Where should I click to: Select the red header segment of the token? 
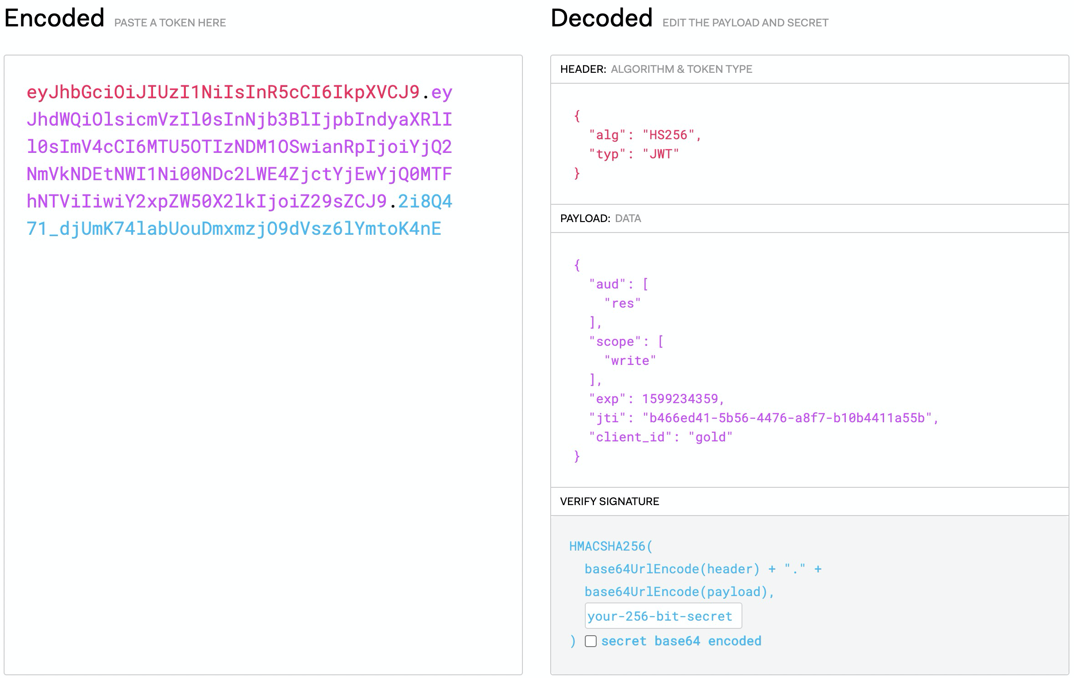pos(219,93)
